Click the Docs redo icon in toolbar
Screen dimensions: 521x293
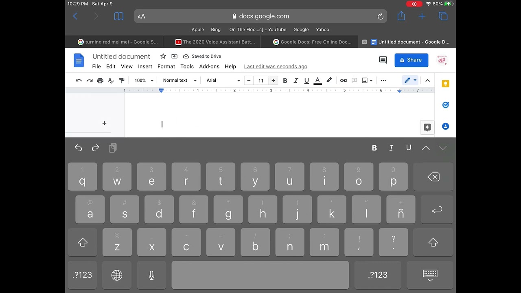tap(90, 81)
